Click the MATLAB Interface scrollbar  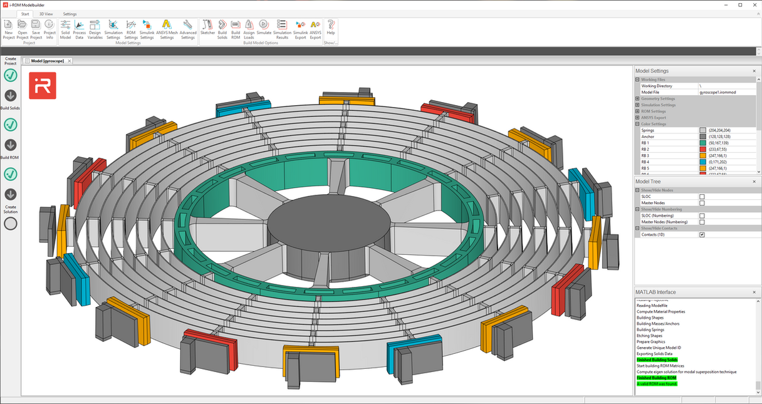[x=759, y=385]
